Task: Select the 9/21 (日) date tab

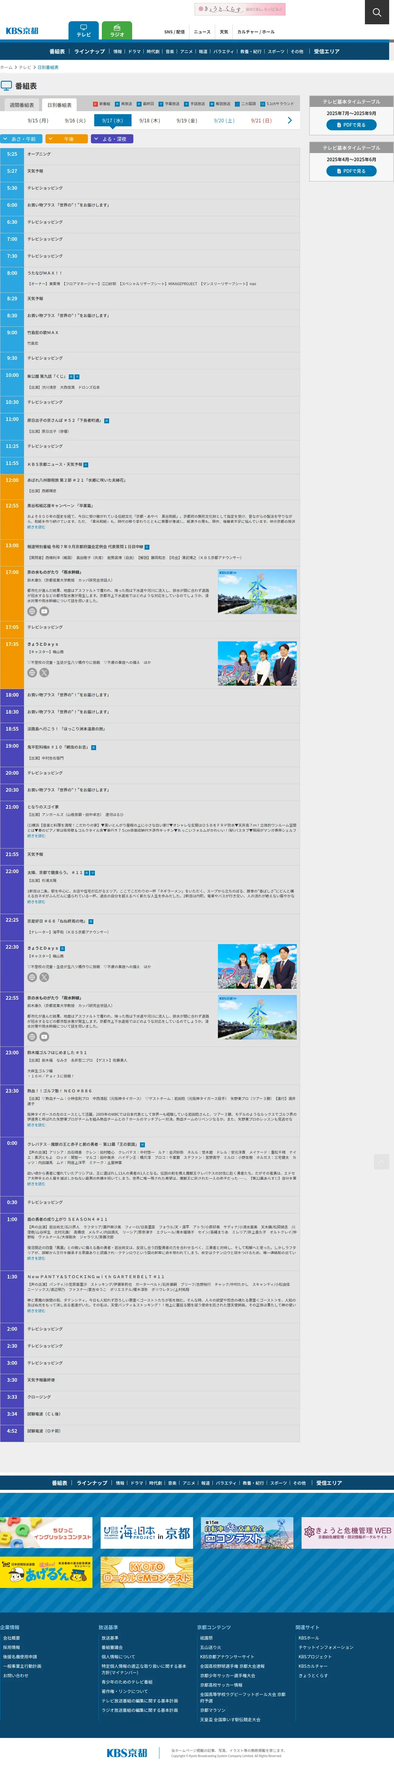Action: click(261, 121)
